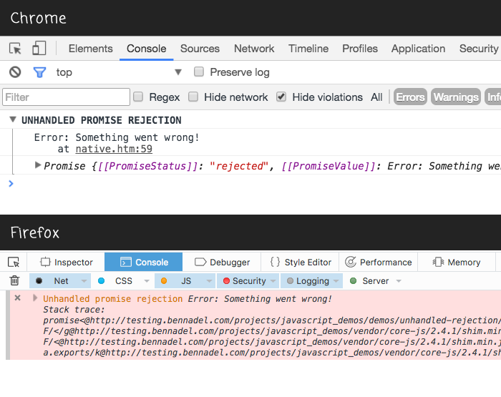Image resolution: width=501 pixels, height=397 pixels.
Task: Dismiss Firefox error with X icon
Action: [x=18, y=298]
